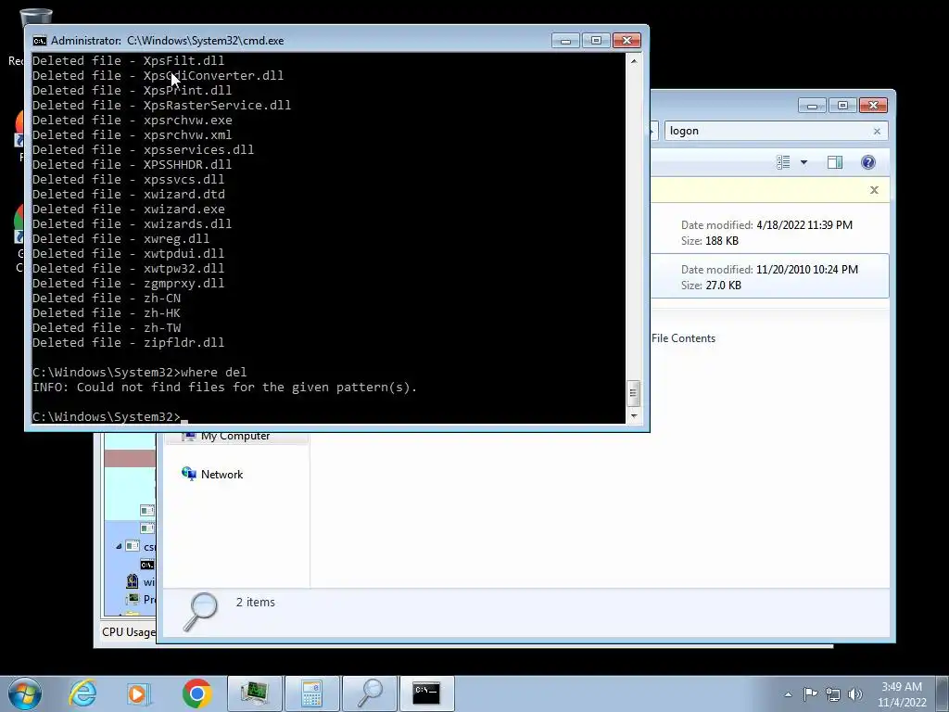Minimize the Explorer search window
Viewport: 949px width, 712px height.
point(812,106)
